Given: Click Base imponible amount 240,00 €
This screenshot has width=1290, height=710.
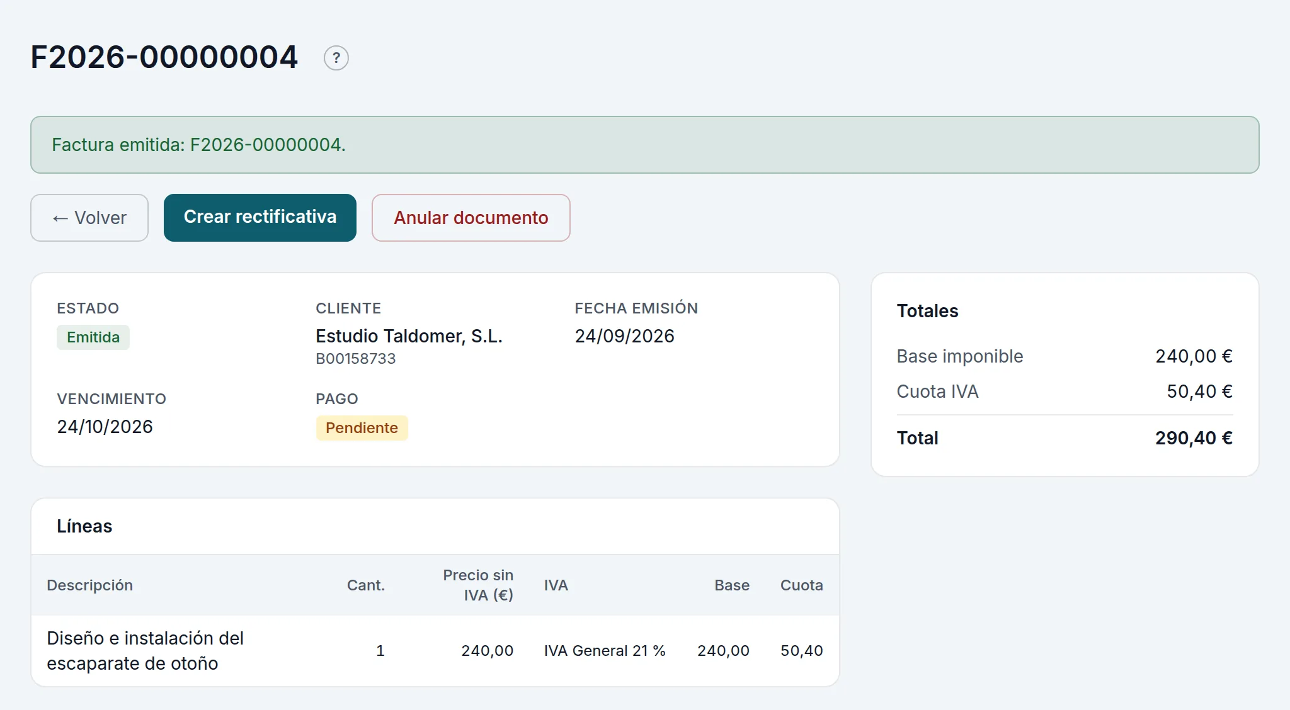Looking at the screenshot, I should [1194, 356].
